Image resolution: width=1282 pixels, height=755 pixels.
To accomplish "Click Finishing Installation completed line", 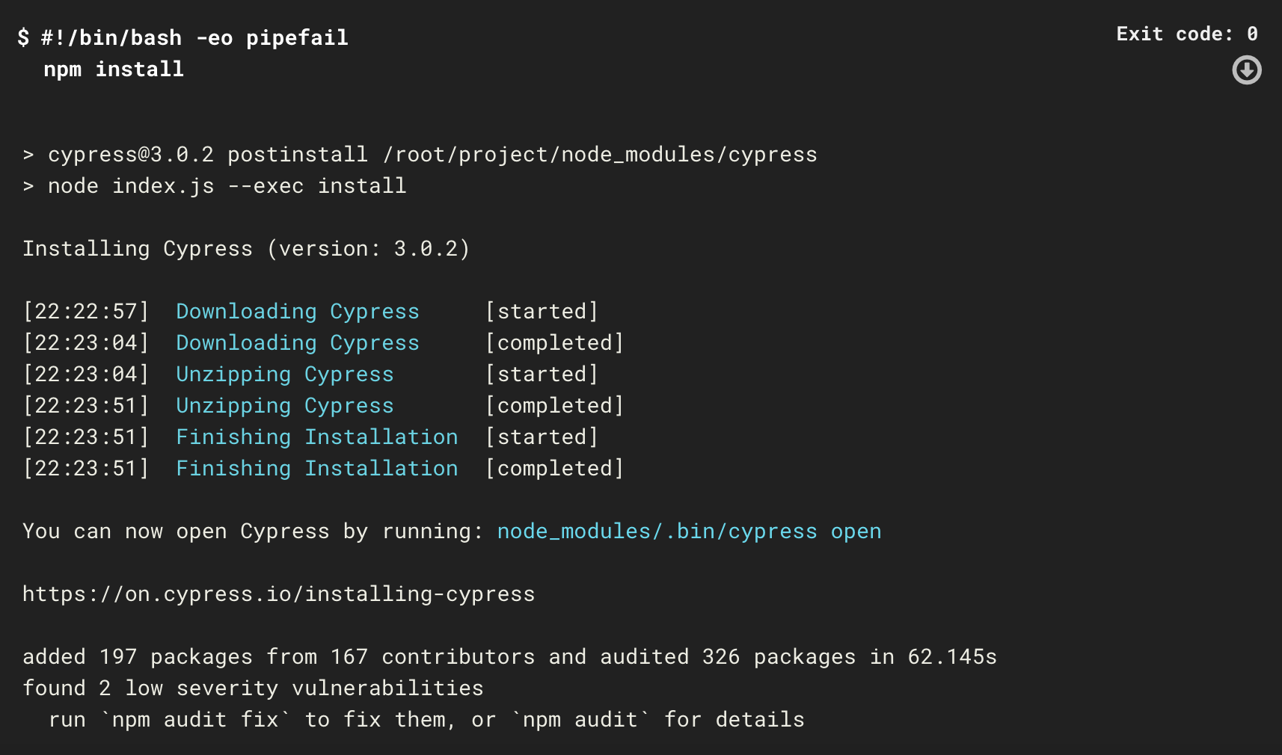I will click(x=323, y=468).
